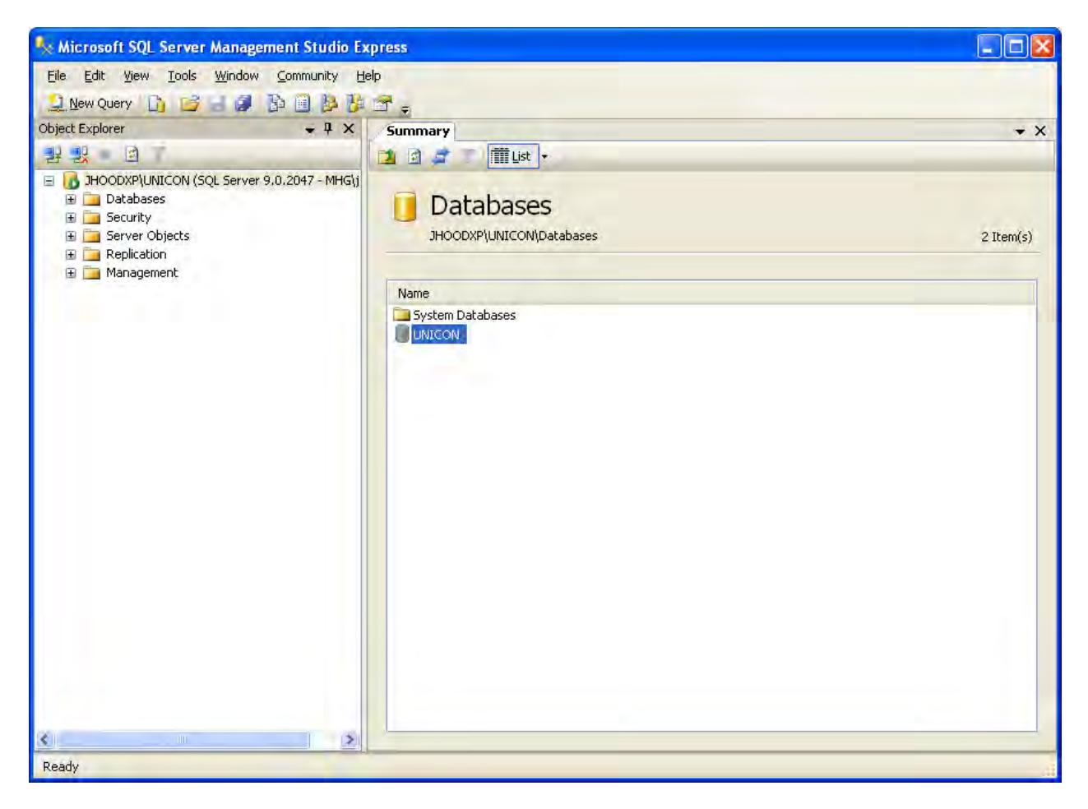
Task: Select the JHOODXP\UNICON server in the tree
Action: pos(222,180)
